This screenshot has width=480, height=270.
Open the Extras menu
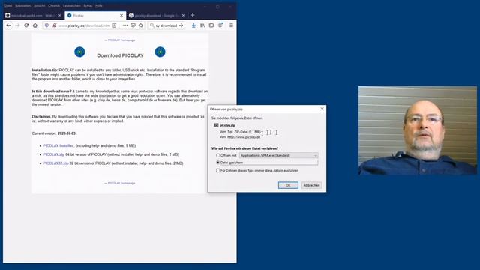click(x=88, y=6)
